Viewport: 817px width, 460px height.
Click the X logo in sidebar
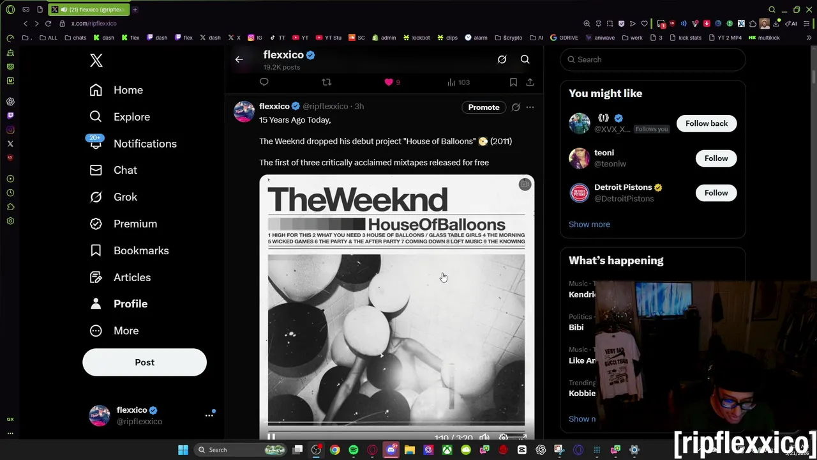(x=96, y=60)
